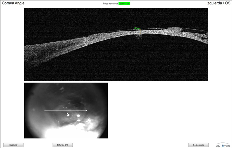Screen dimensions: 232x148
Task: Click the Optovue logo
Action: coord(223,145)
